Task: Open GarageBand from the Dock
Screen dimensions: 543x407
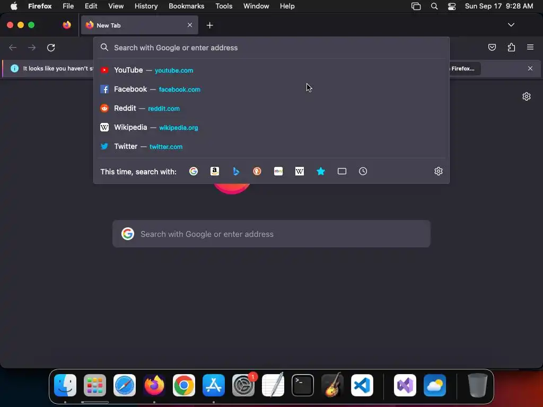Action: 332,385
